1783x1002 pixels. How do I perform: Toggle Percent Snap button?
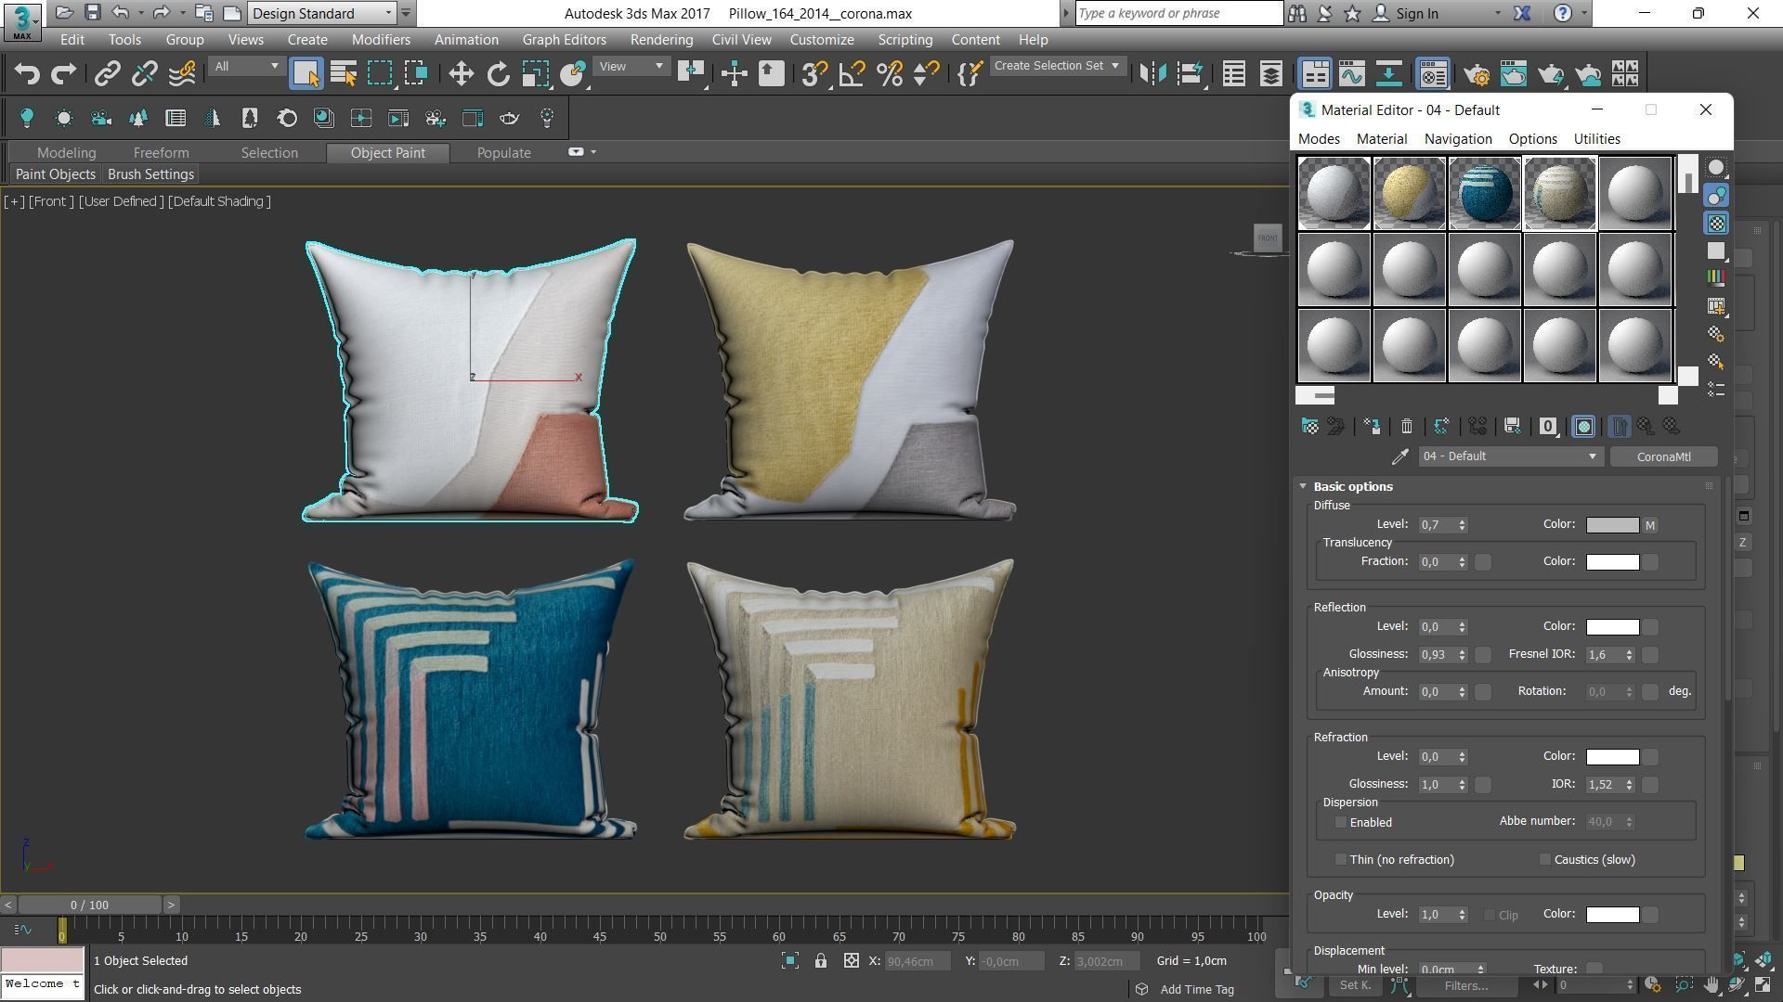tap(889, 74)
